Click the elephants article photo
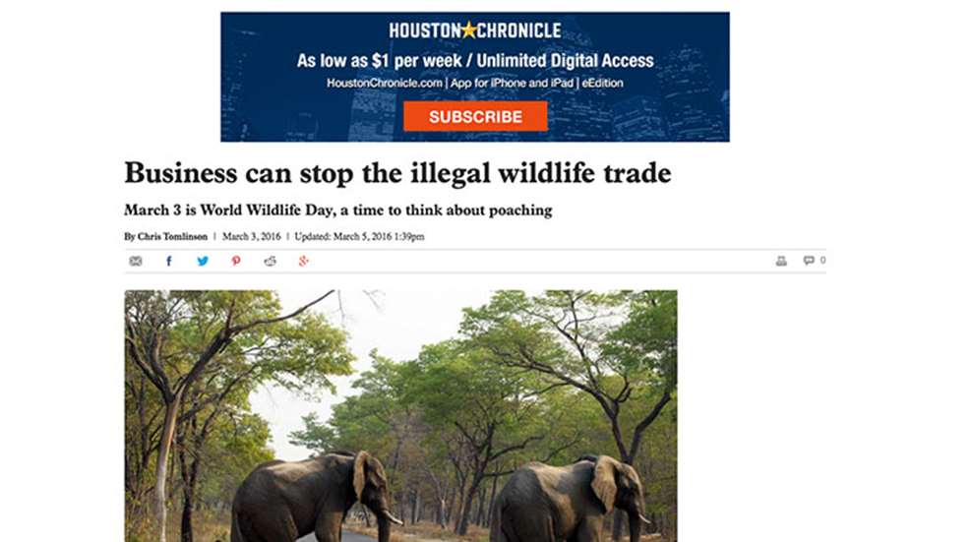The width and height of the screenshot is (971, 542). click(x=400, y=416)
